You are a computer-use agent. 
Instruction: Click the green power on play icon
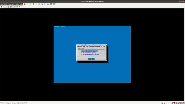point(30,4)
